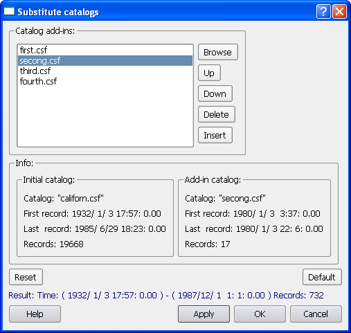Click the Reset button
Image resolution: width=351 pixels, height=333 pixels.
tap(26, 277)
